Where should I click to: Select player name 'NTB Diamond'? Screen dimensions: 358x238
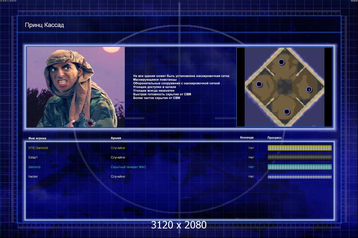[x=38, y=148]
